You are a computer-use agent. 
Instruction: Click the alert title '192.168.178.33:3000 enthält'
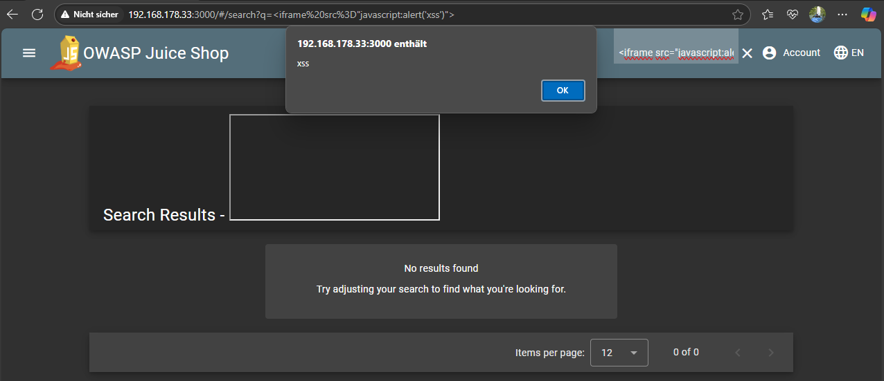tap(362, 44)
